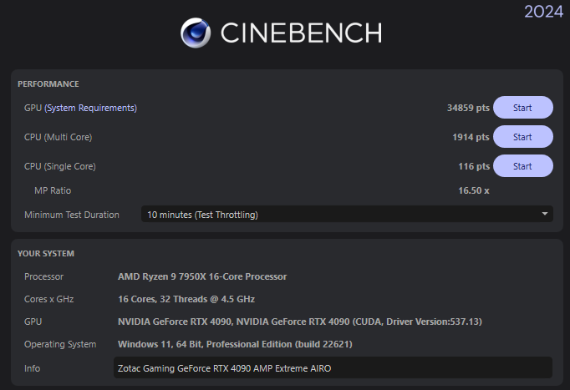Select the 10 minutes Test Throttling combo box
Viewport: 570px width, 390px height.
pyautogui.click(x=347, y=215)
